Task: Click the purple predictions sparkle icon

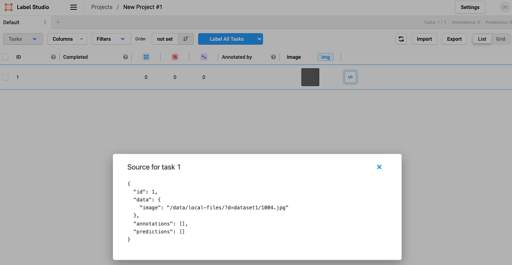Action: (204, 57)
